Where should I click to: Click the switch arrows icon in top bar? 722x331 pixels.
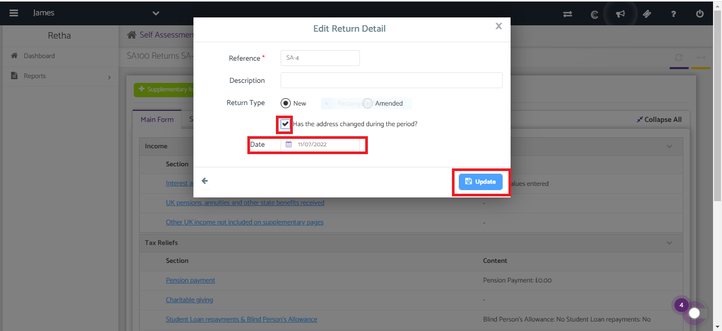(x=568, y=14)
